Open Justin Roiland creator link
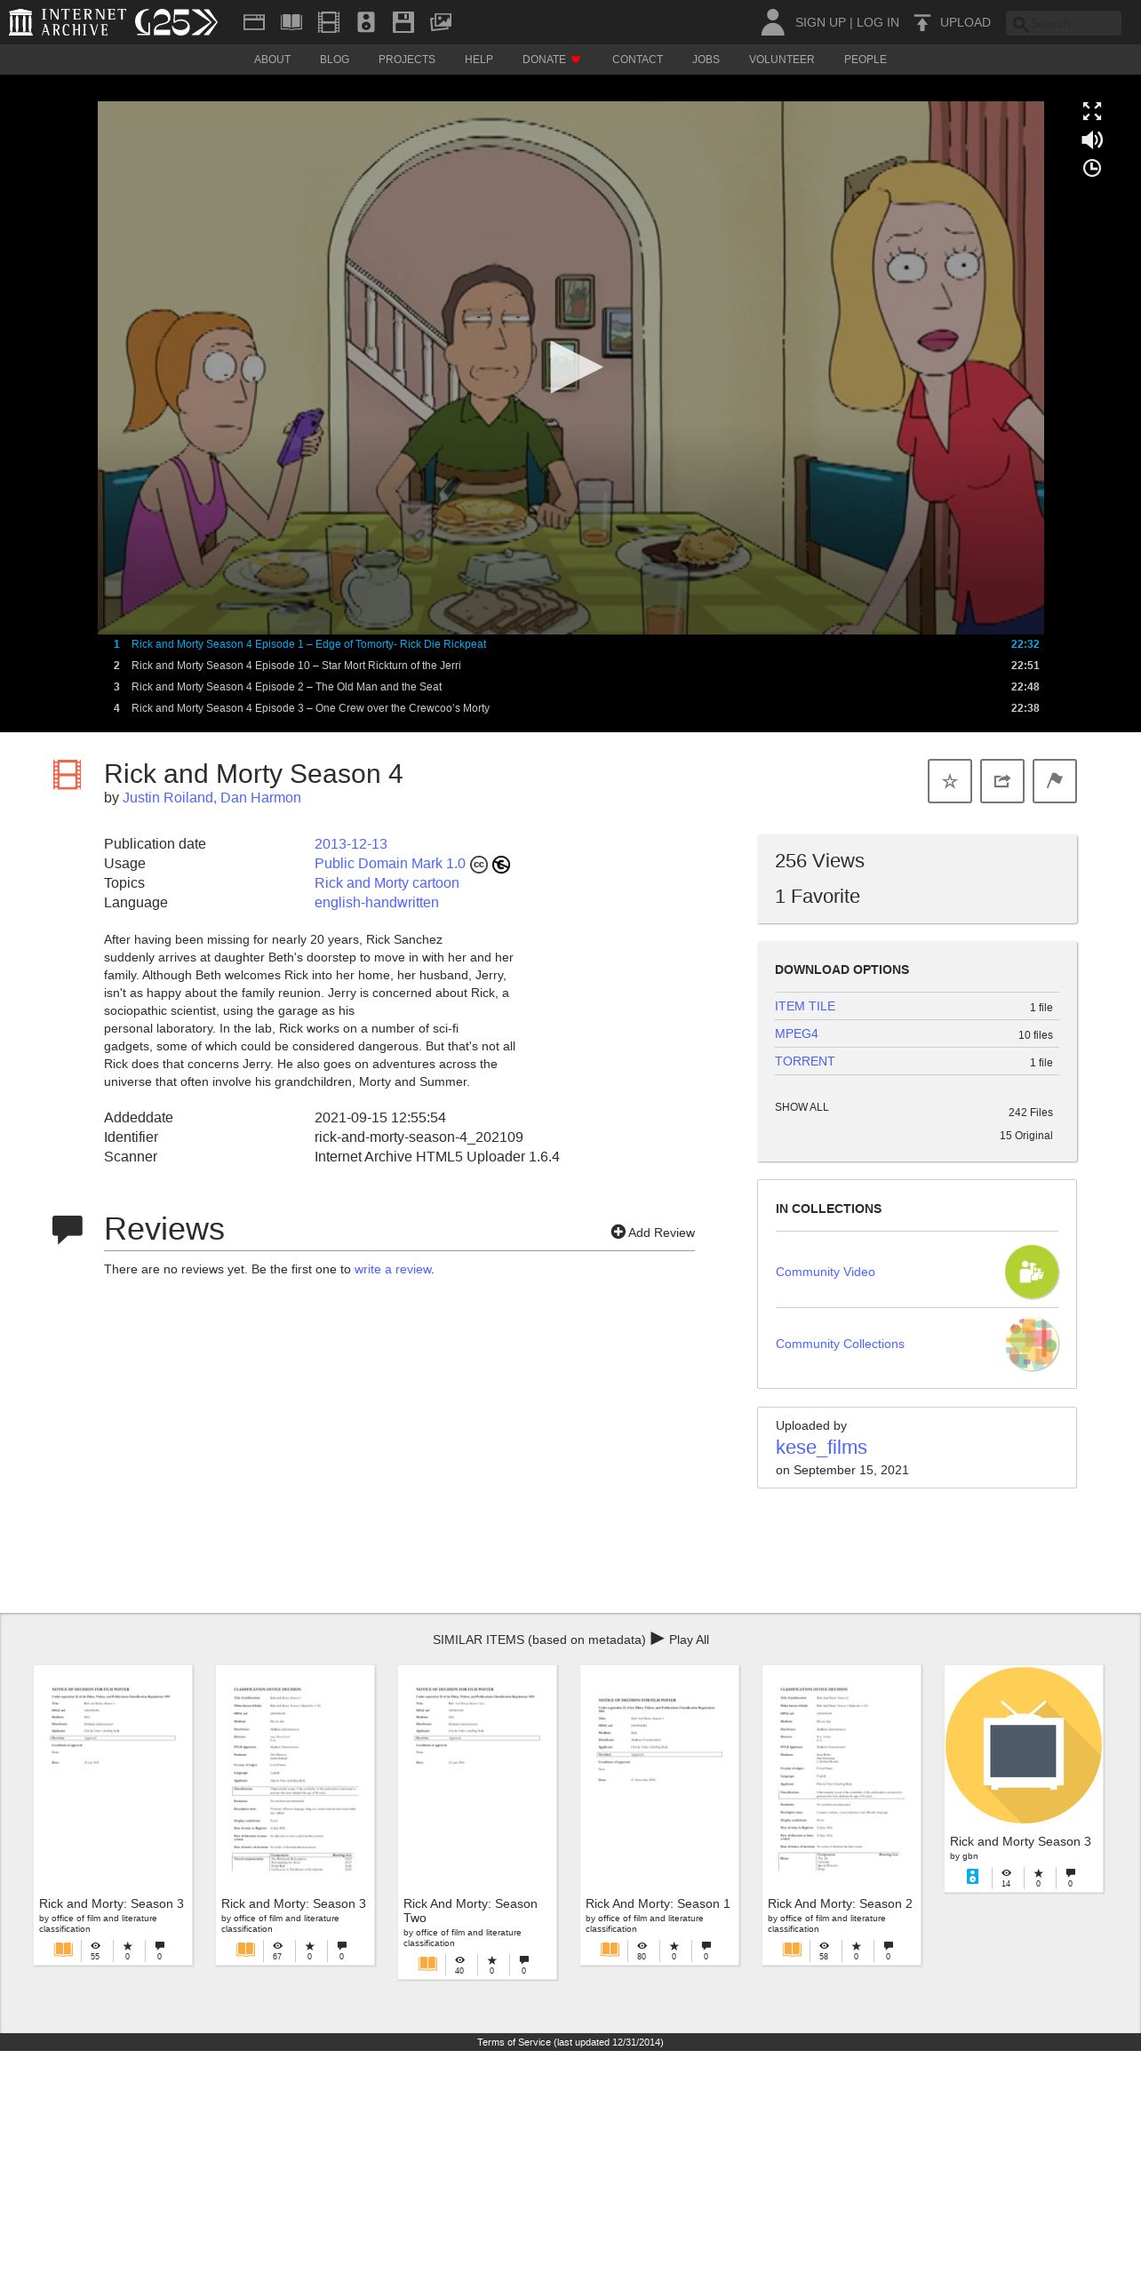 (x=168, y=798)
